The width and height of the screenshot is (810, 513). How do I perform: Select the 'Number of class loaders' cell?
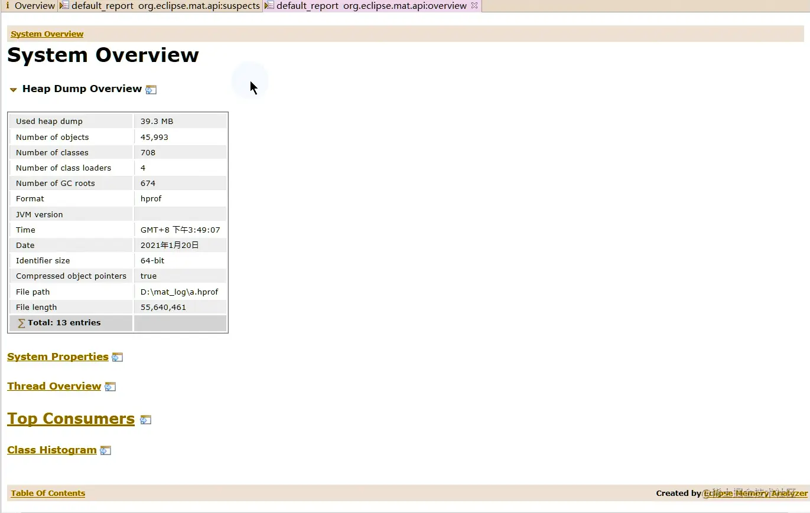point(71,168)
